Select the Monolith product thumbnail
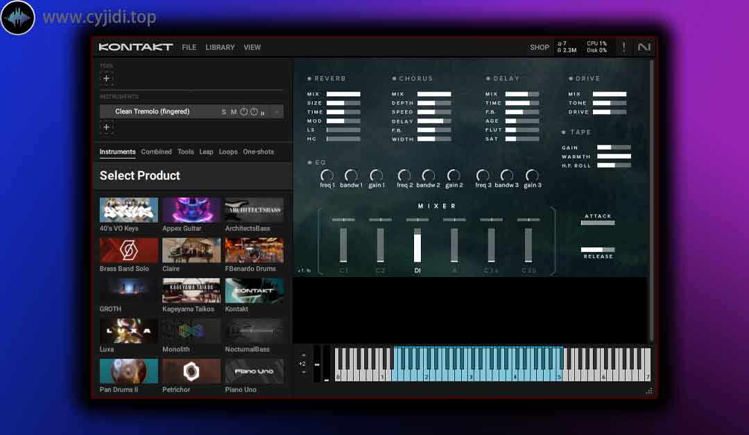Screen dimensions: 749x435 (x=191, y=331)
